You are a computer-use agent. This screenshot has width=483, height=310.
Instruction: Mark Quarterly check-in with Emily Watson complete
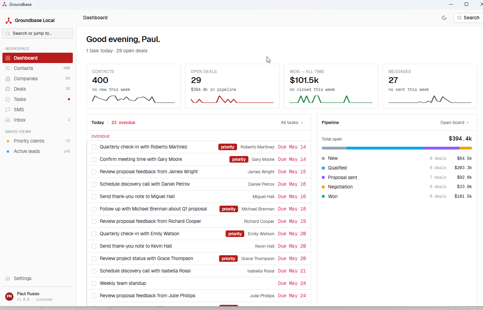click(x=94, y=234)
